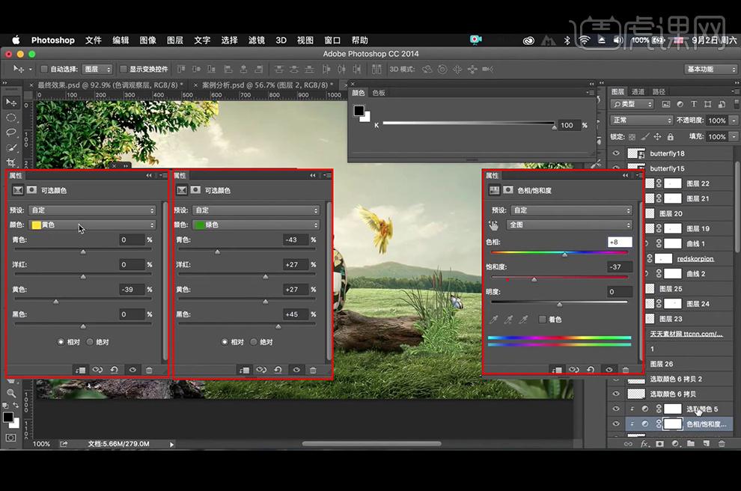741x491 pixels.
Task: Click the link layers icon at panel bottom
Action: point(628,444)
